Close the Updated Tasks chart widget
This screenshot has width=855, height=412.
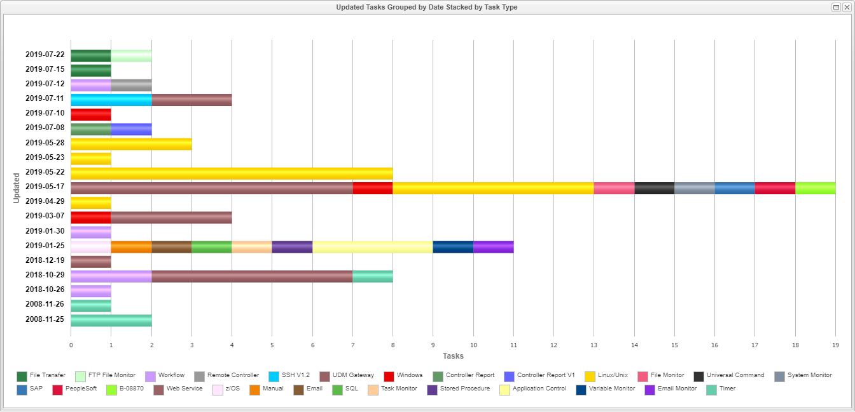846,7
